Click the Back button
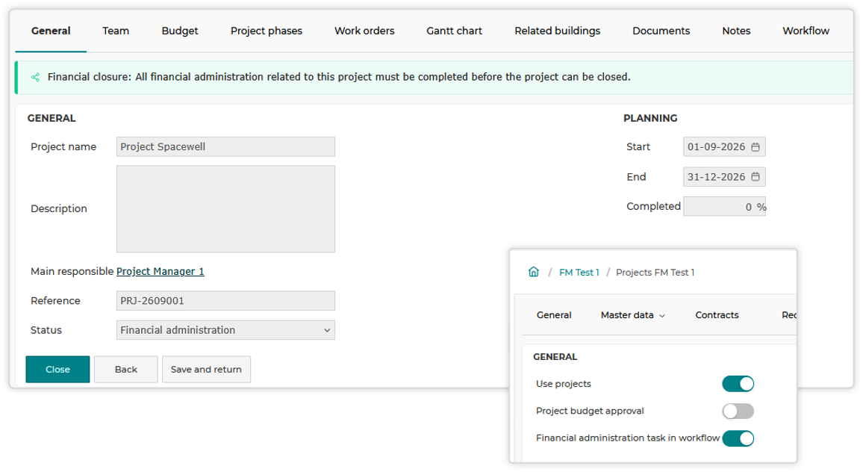Screen dimensions: 863x472 click(126, 369)
